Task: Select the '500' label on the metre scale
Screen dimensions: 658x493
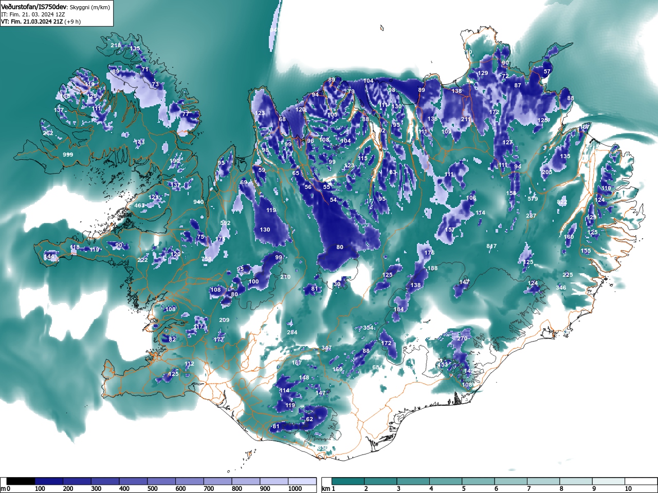Action: 152,489
